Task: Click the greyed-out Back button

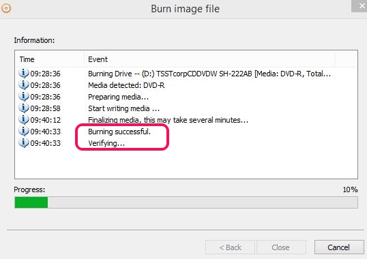Action: [x=230, y=247]
